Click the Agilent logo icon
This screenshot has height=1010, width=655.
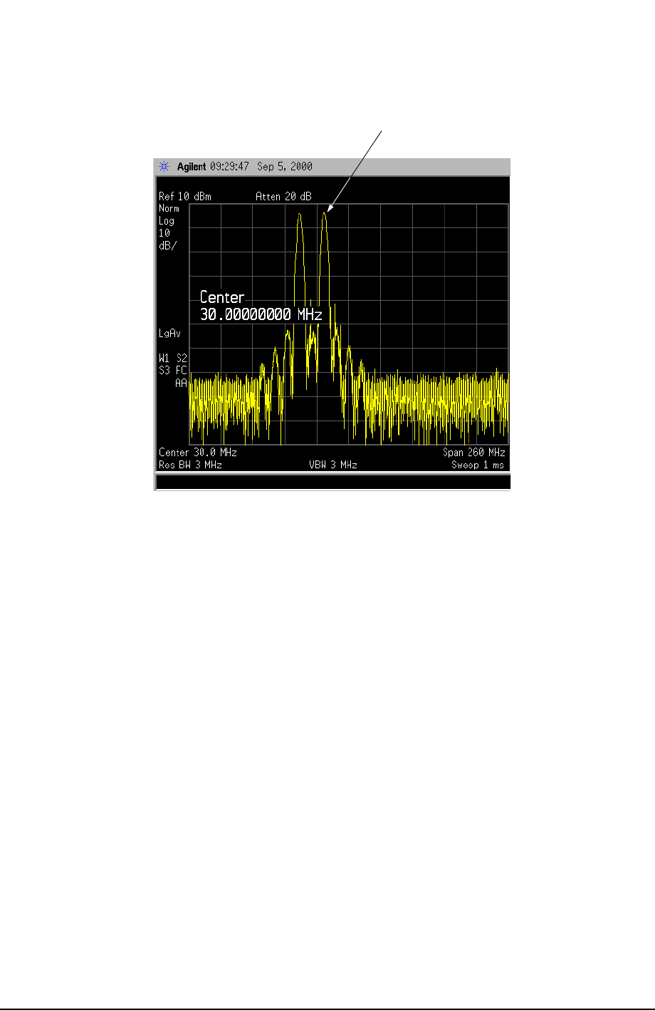(x=164, y=167)
